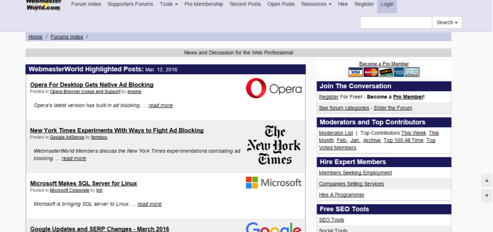Click 'read more' for the Microsoft post

coord(150,204)
